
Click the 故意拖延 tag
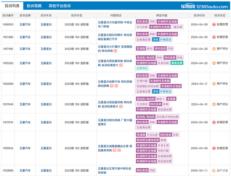pyautogui.click(x=142, y=68)
